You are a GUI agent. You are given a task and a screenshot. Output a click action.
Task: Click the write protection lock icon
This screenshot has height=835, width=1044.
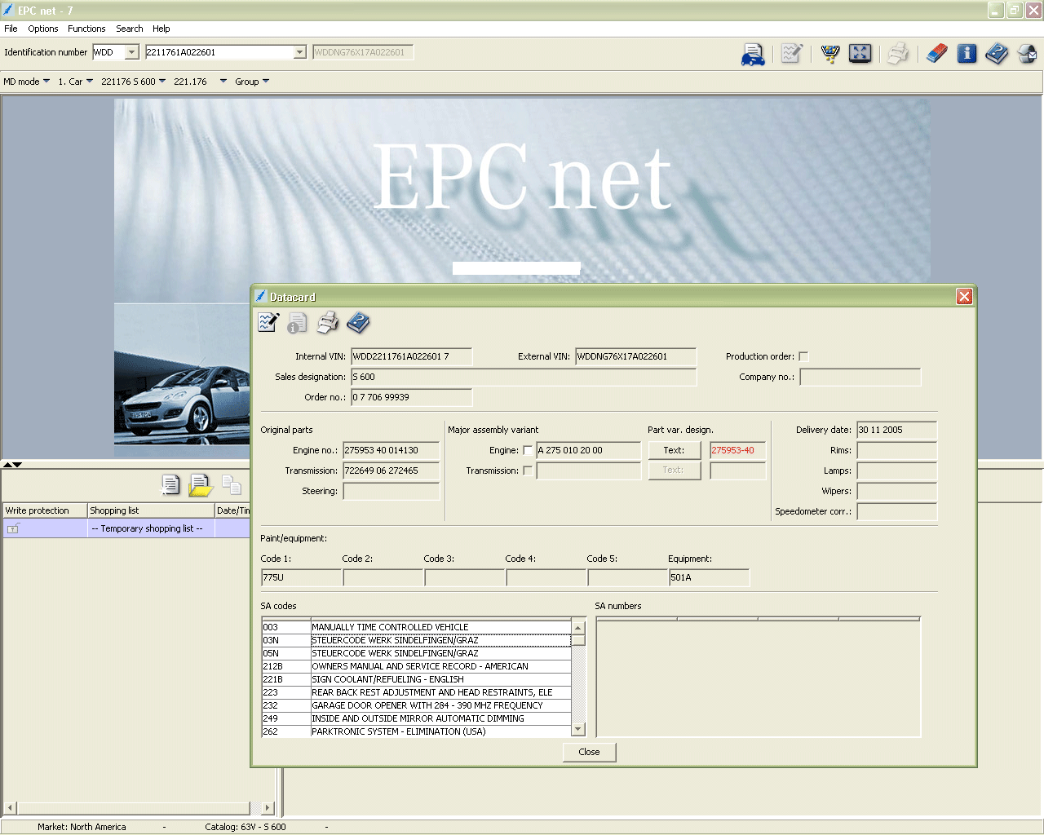13,528
